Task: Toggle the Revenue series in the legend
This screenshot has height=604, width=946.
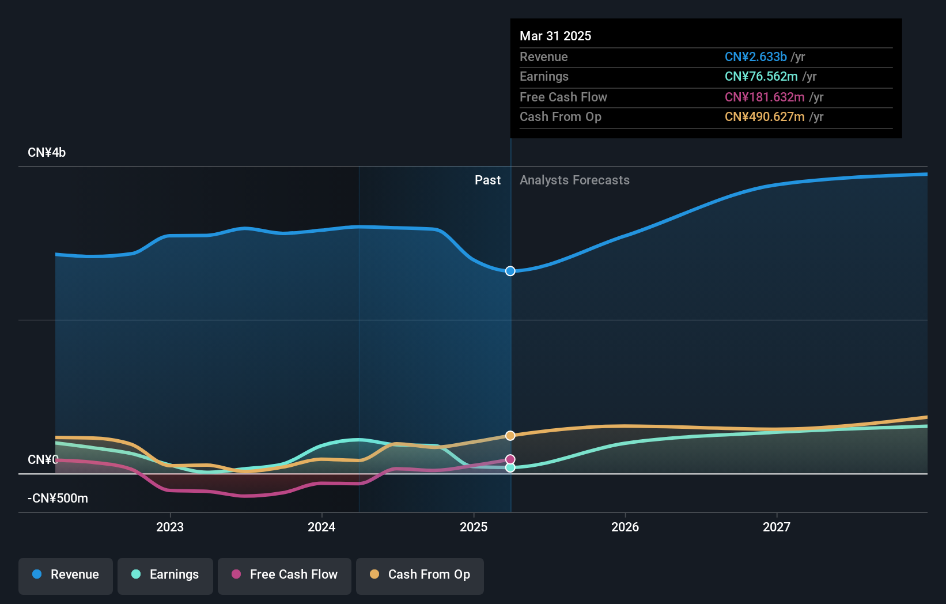Action: tap(66, 576)
